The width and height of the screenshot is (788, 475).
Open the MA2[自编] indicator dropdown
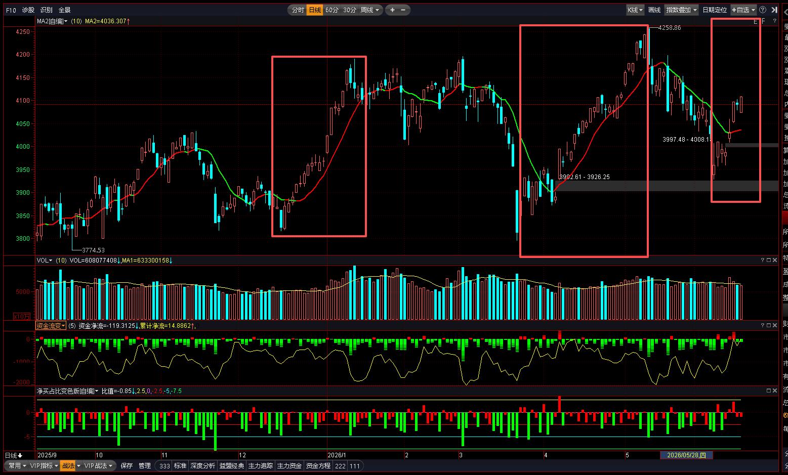(x=52, y=21)
